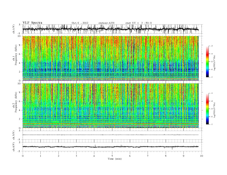Click the "7" minute tick label on time axis
227x175 pixels.
coord(148,156)
